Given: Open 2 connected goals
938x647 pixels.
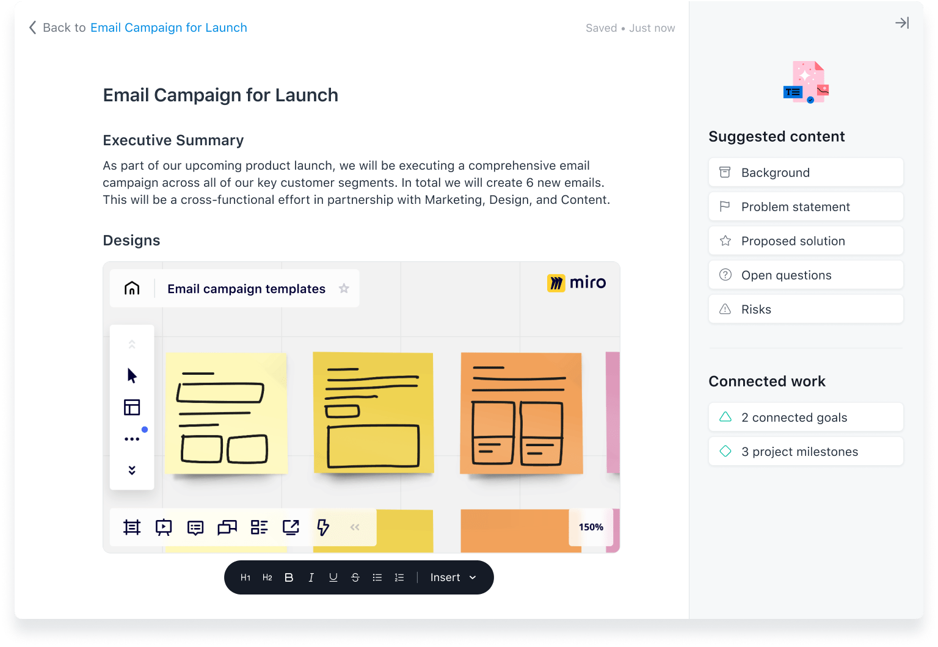Looking at the screenshot, I should click(805, 417).
